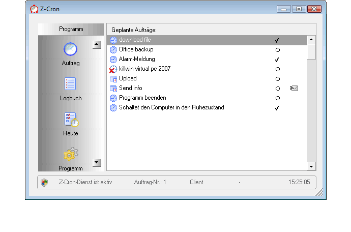Open the Programm gear settings icon
Viewport: 351px width, 232px height.
[x=71, y=154]
